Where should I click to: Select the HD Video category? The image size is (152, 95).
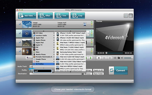[44, 33]
